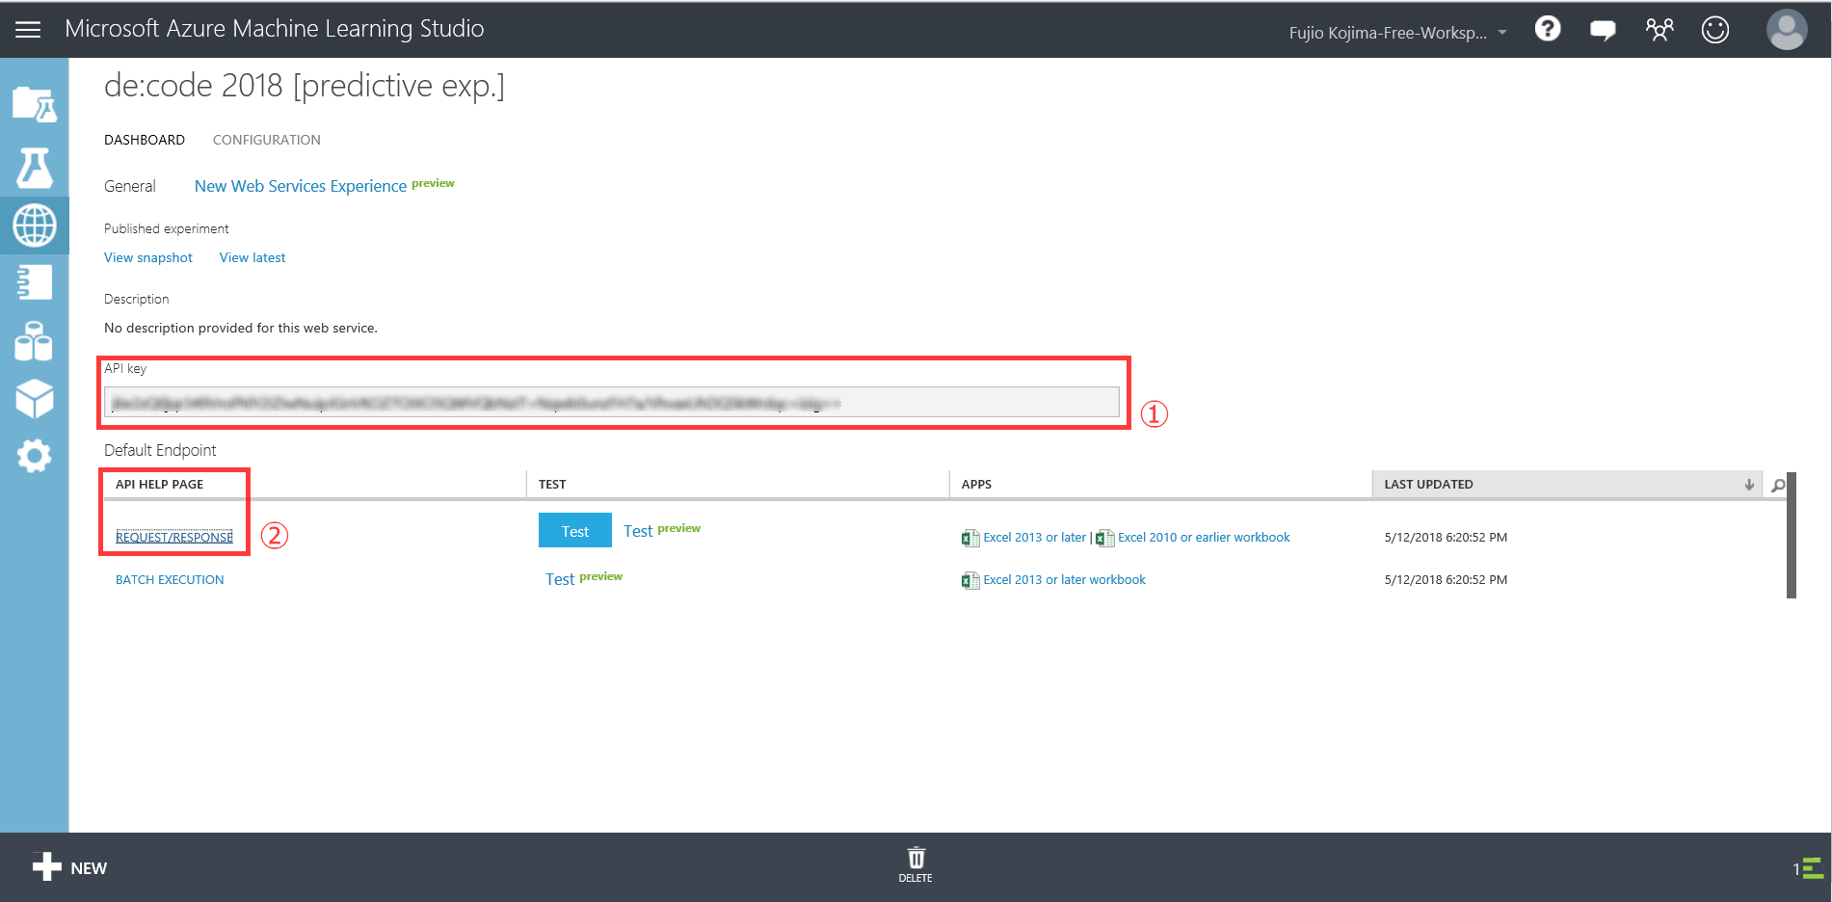1832x902 pixels.
Task: Open the REQUEST/RESPONSE API help page
Action: 174,537
